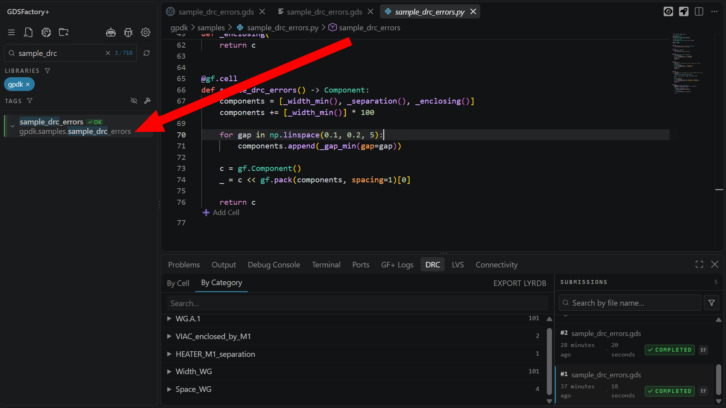
Task: Filter the Tags section
Action: (x=30, y=101)
